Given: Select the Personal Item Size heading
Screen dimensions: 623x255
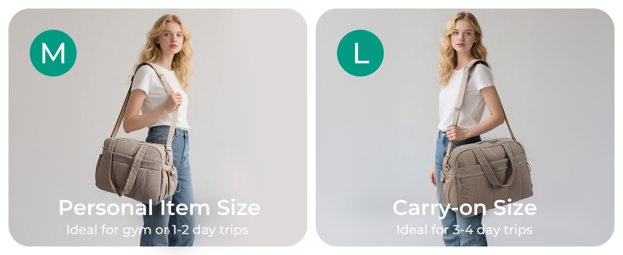Looking at the screenshot, I should pos(159,208).
